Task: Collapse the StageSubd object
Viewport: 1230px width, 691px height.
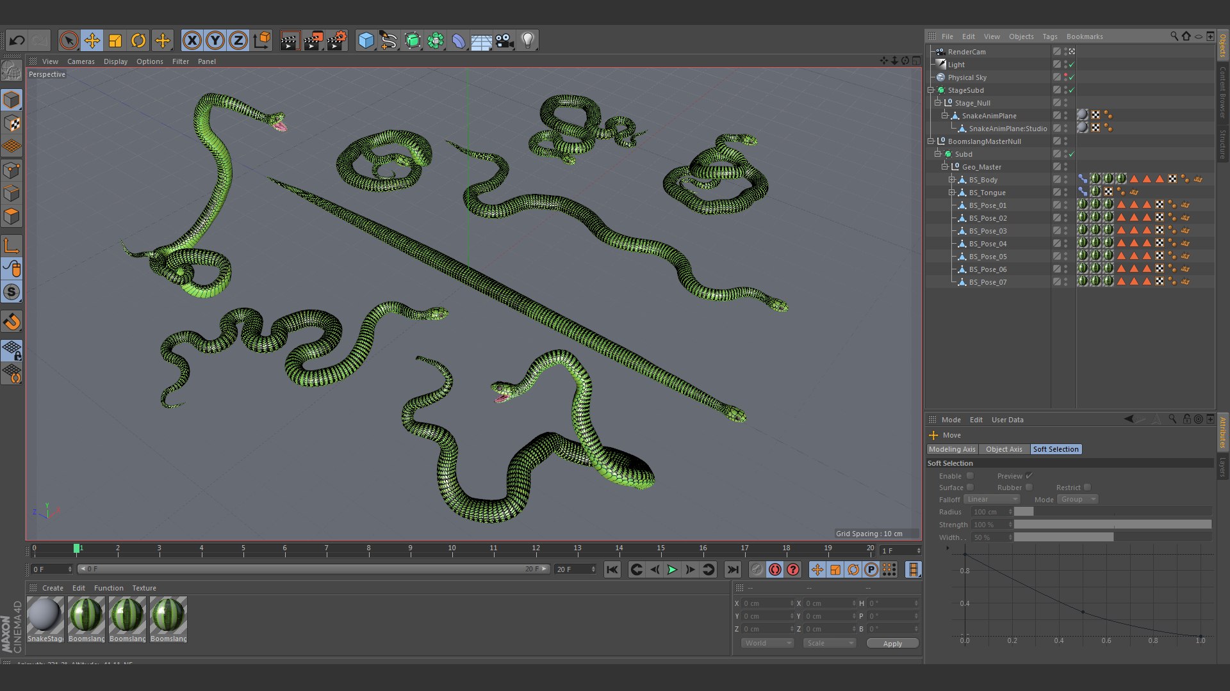Action: [931, 90]
